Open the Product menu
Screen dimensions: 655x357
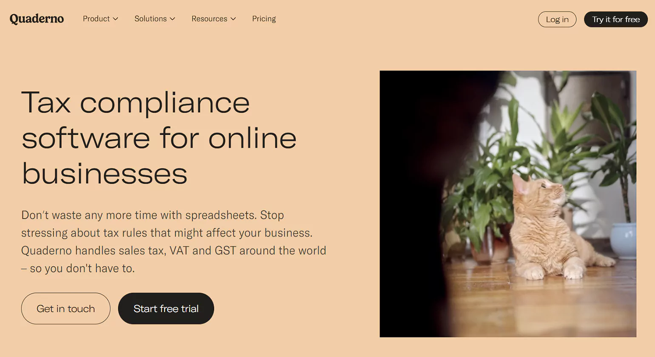pos(100,19)
